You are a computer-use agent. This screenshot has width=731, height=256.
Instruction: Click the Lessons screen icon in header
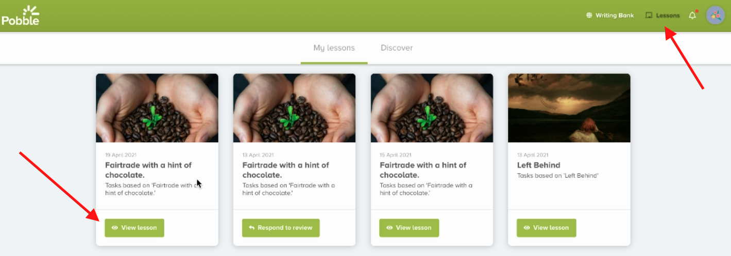click(649, 15)
